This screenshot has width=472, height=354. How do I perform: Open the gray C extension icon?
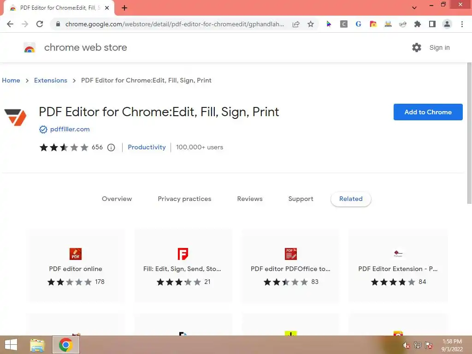point(343,24)
